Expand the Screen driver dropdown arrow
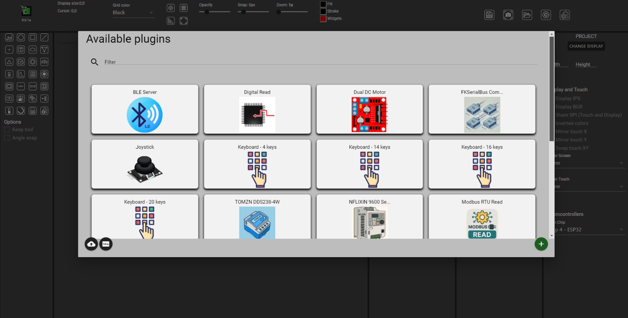 click(621, 163)
